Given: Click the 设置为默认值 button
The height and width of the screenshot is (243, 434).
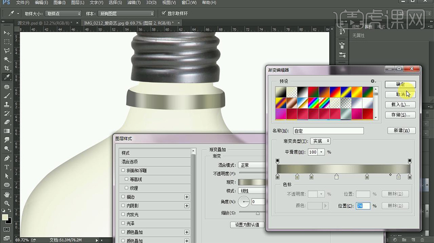Looking at the screenshot, I should pos(247,225).
